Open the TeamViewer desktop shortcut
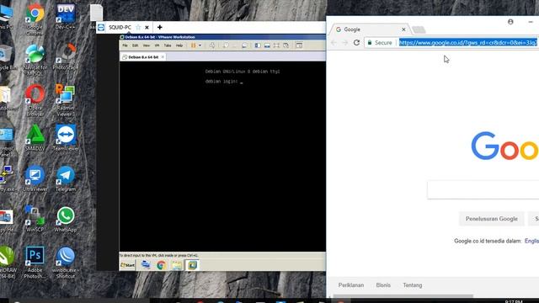 (x=66, y=138)
